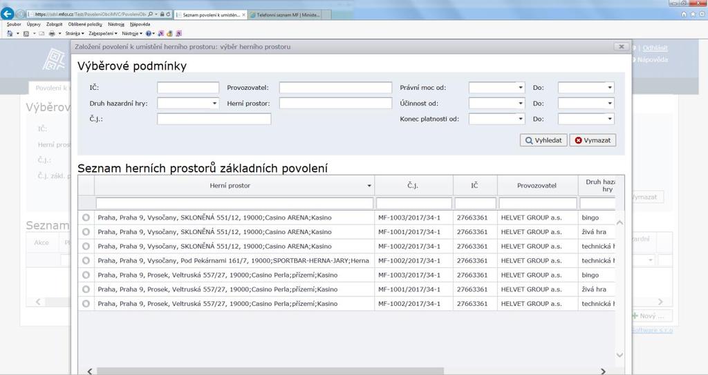
Task: Click the Č.j. input field in conditions
Action: [x=214, y=119]
